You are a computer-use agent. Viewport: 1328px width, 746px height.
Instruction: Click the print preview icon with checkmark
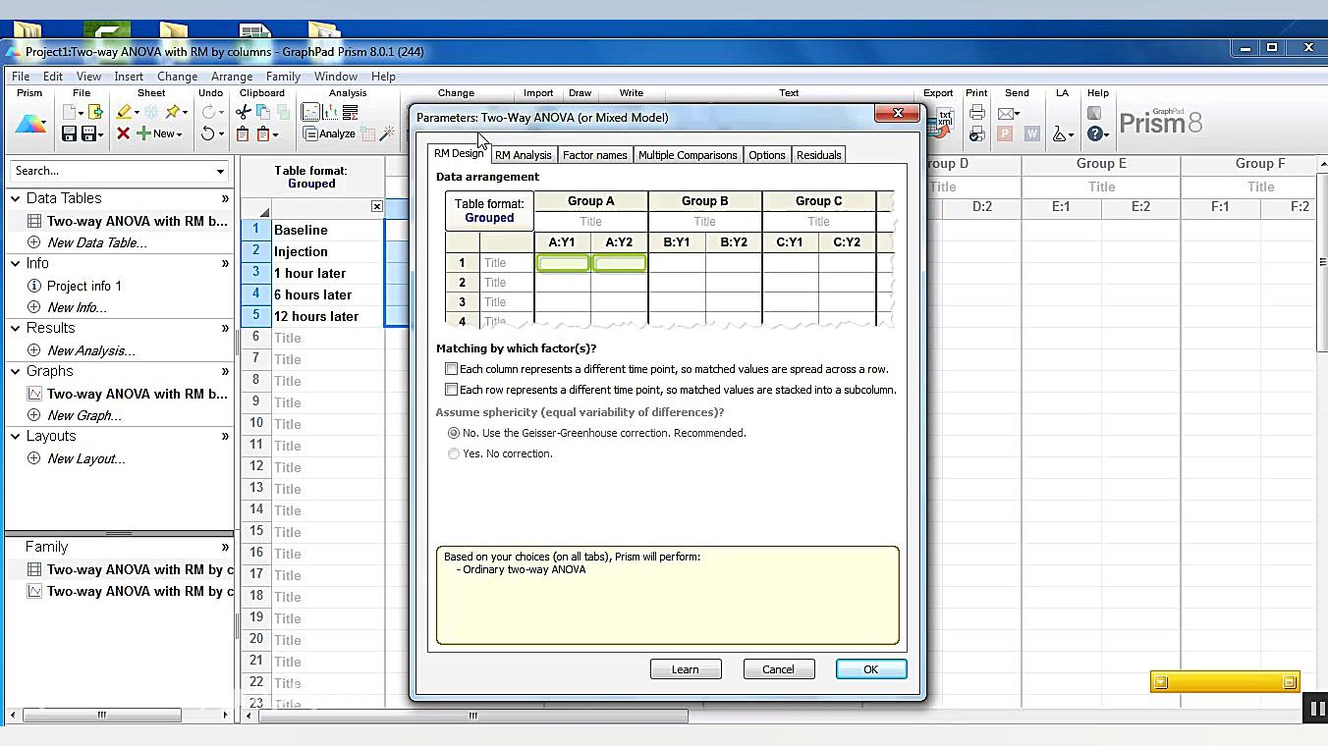976,133
